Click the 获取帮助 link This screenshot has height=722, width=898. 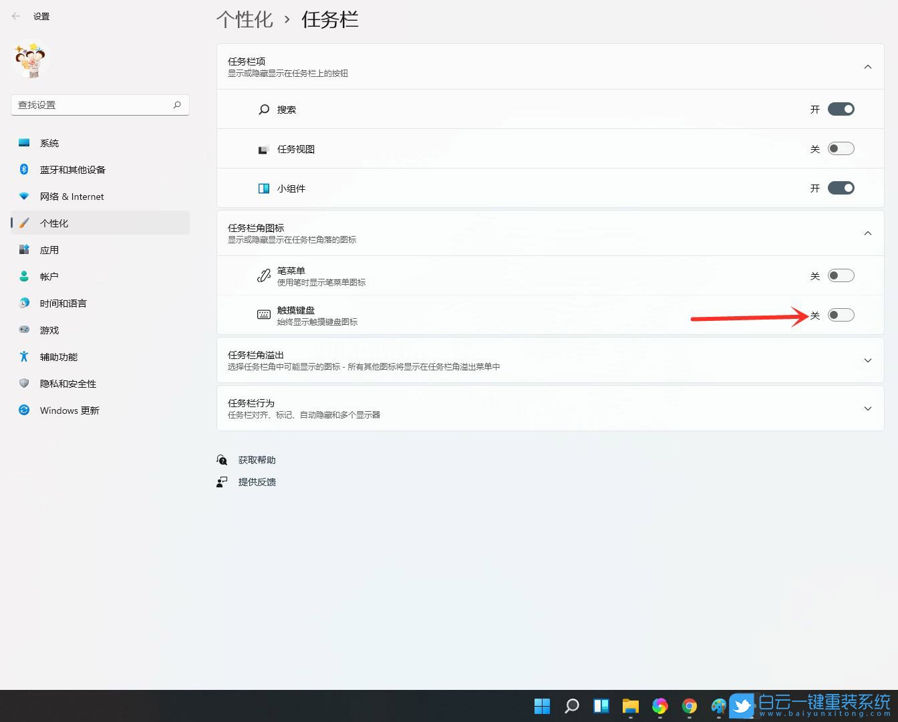[256, 459]
